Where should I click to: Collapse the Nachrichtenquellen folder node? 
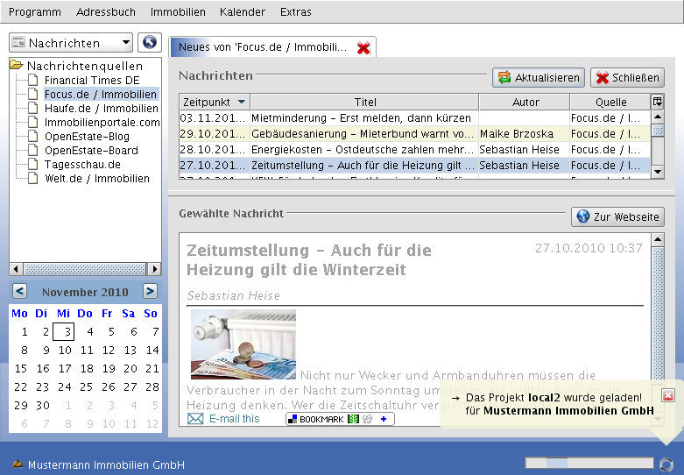[x=17, y=66]
